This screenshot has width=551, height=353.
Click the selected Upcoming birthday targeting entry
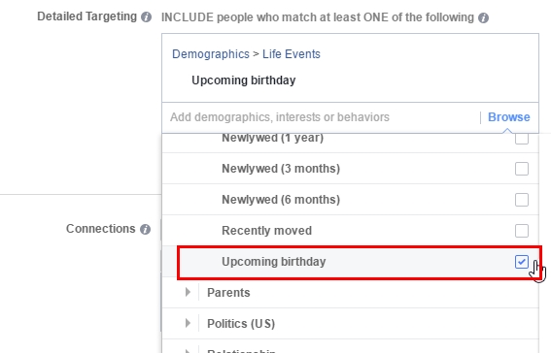click(x=244, y=80)
